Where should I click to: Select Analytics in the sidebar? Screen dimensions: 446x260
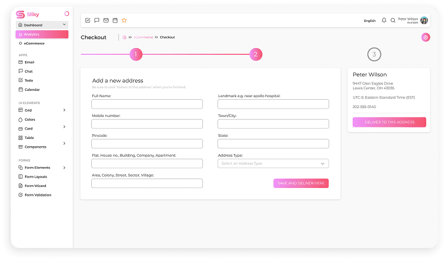click(42, 34)
